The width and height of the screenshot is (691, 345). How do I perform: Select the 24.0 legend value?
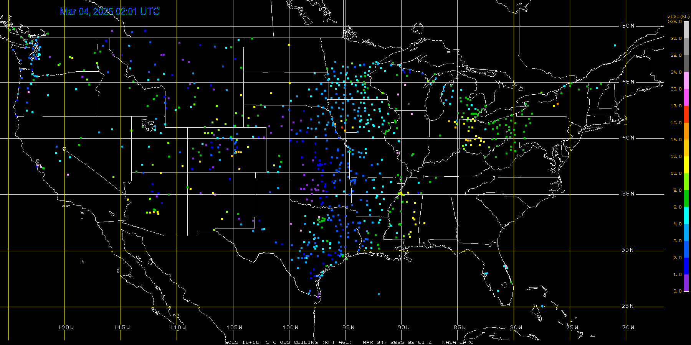pos(676,72)
